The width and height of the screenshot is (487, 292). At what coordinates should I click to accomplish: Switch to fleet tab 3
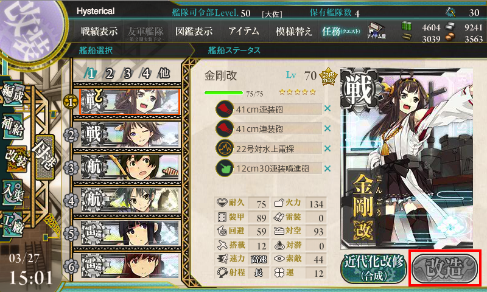(127, 74)
